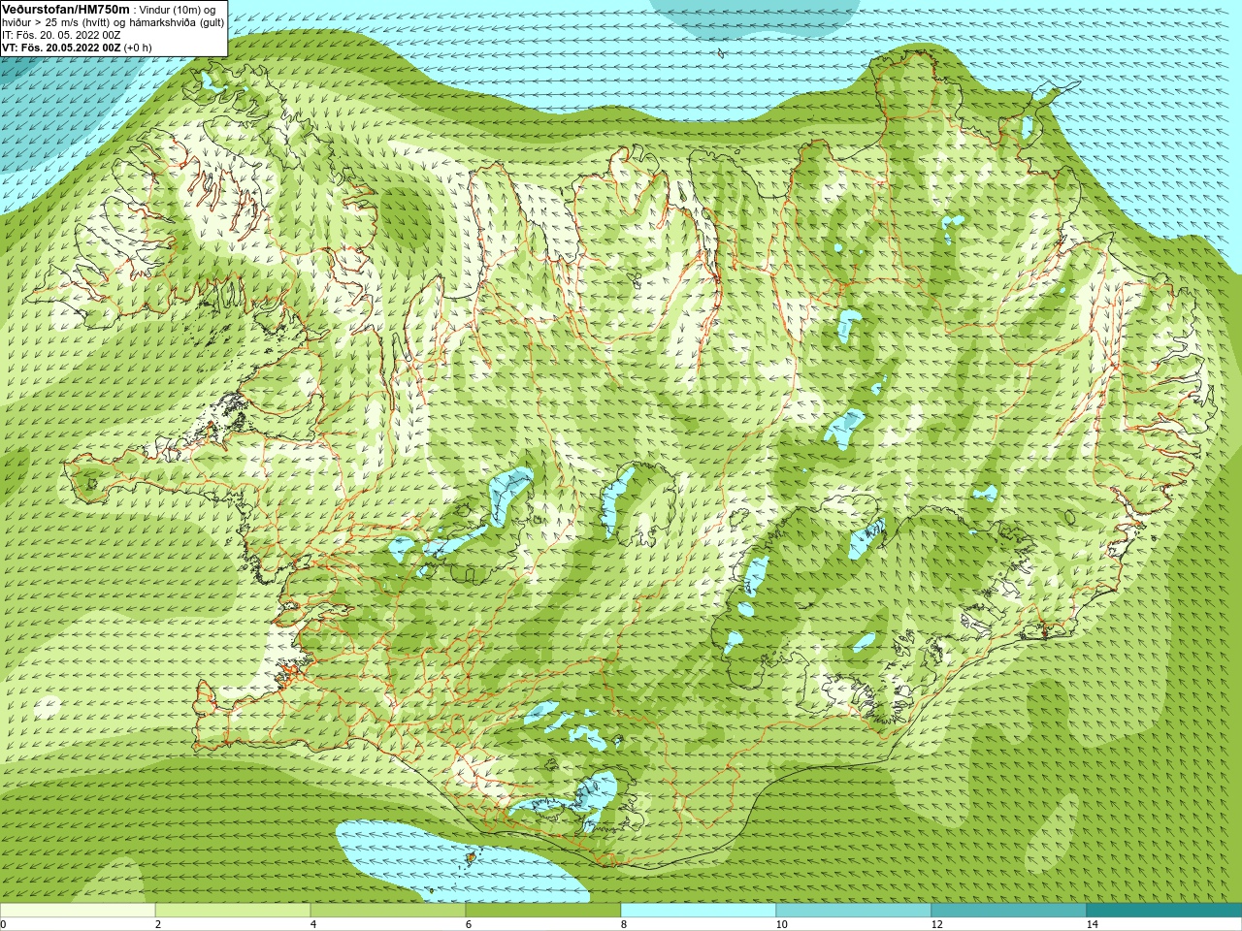
Task: Click the "IT: Fös. 20. 05. 2022 00Z" line
Action: pos(61,35)
